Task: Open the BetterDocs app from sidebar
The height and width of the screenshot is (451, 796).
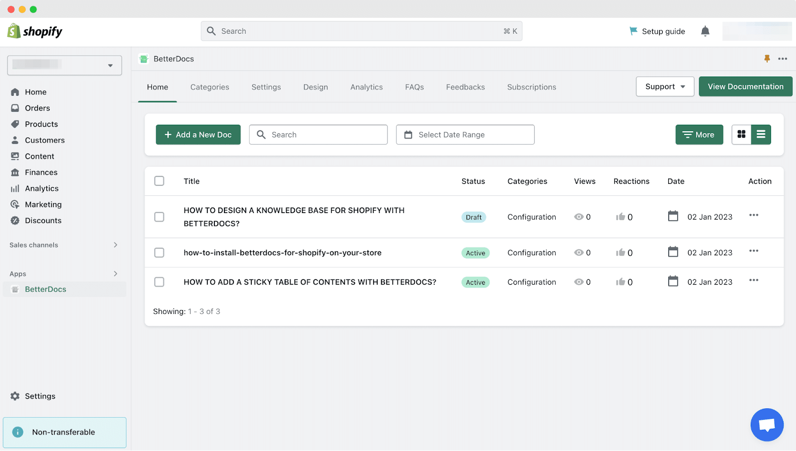Action: click(x=45, y=289)
